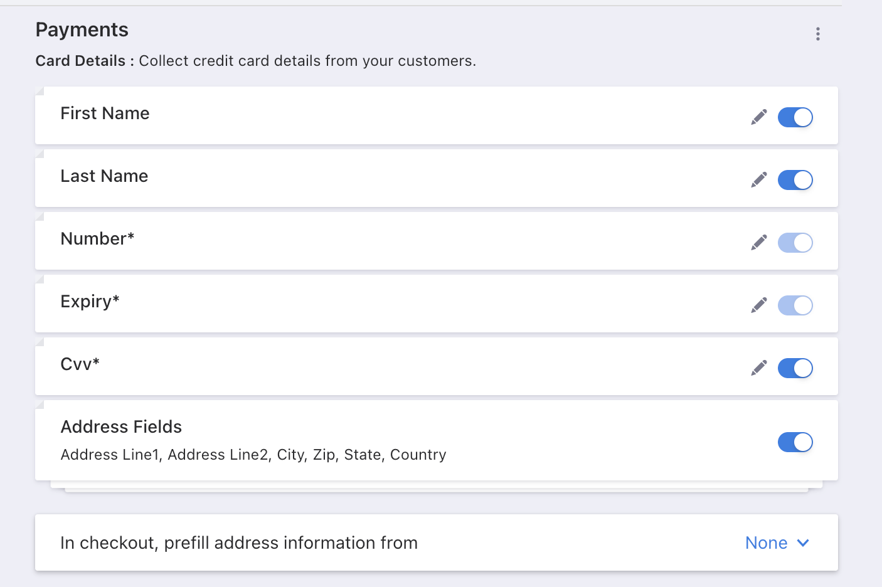Image resolution: width=882 pixels, height=587 pixels.
Task: Toggle the Expiry field switch
Action: [795, 305]
